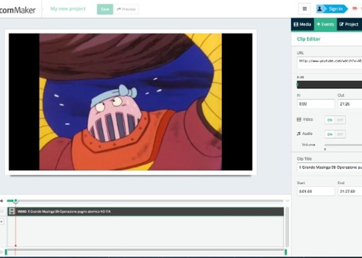Click the green Save button
The width and height of the screenshot is (362, 258).
pyautogui.click(x=105, y=9)
